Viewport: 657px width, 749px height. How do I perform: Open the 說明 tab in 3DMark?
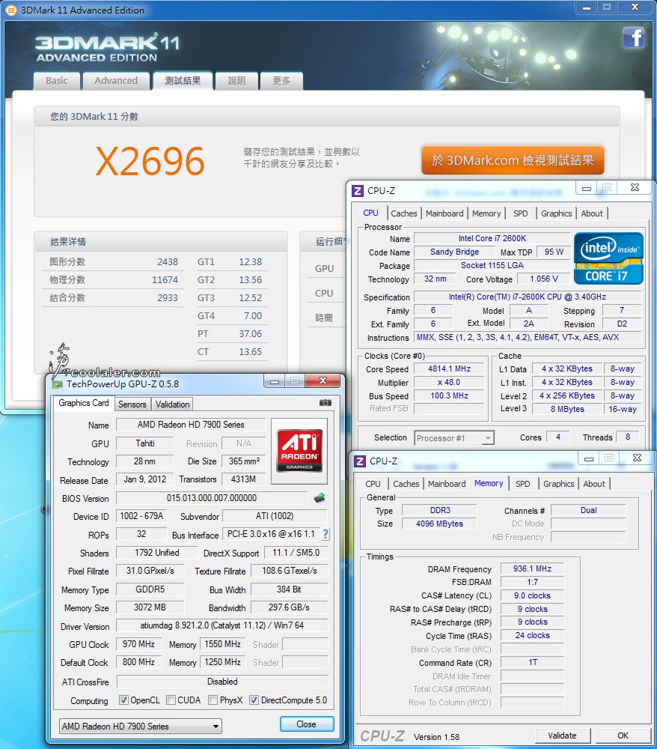pyautogui.click(x=236, y=81)
